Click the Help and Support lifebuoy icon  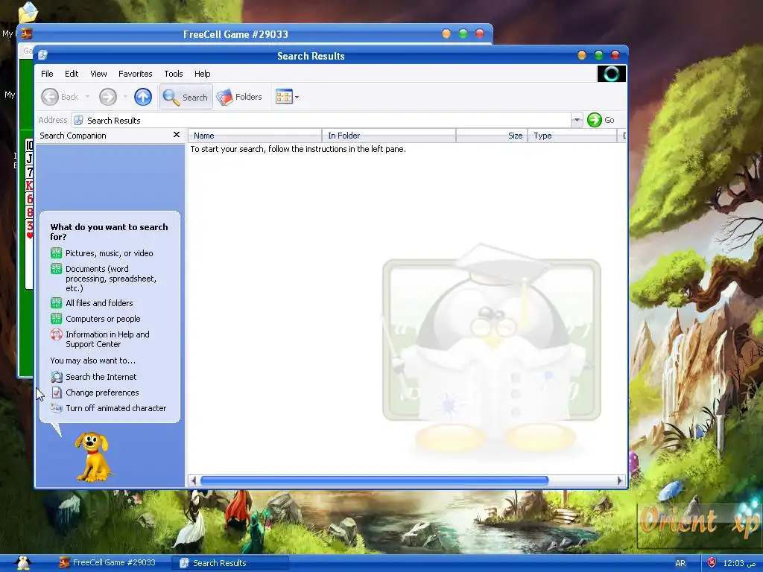point(57,334)
